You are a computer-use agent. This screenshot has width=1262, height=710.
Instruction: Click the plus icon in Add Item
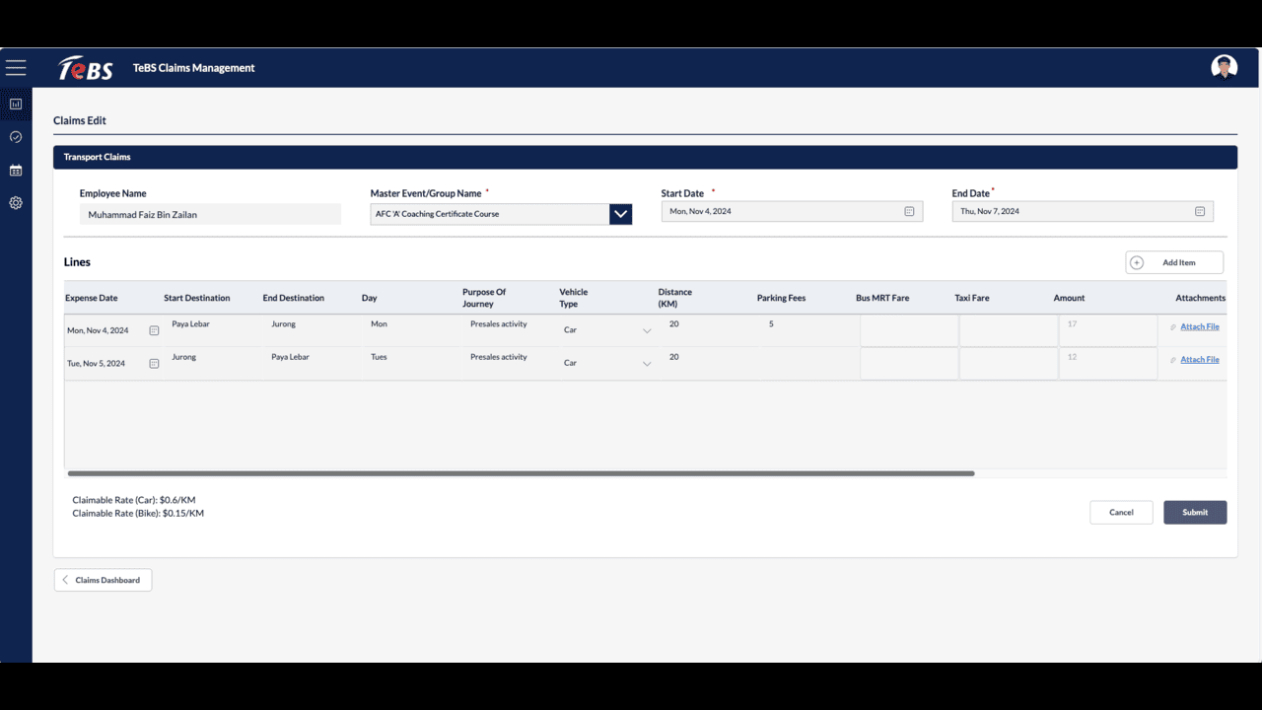click(x=1137, y=262)
